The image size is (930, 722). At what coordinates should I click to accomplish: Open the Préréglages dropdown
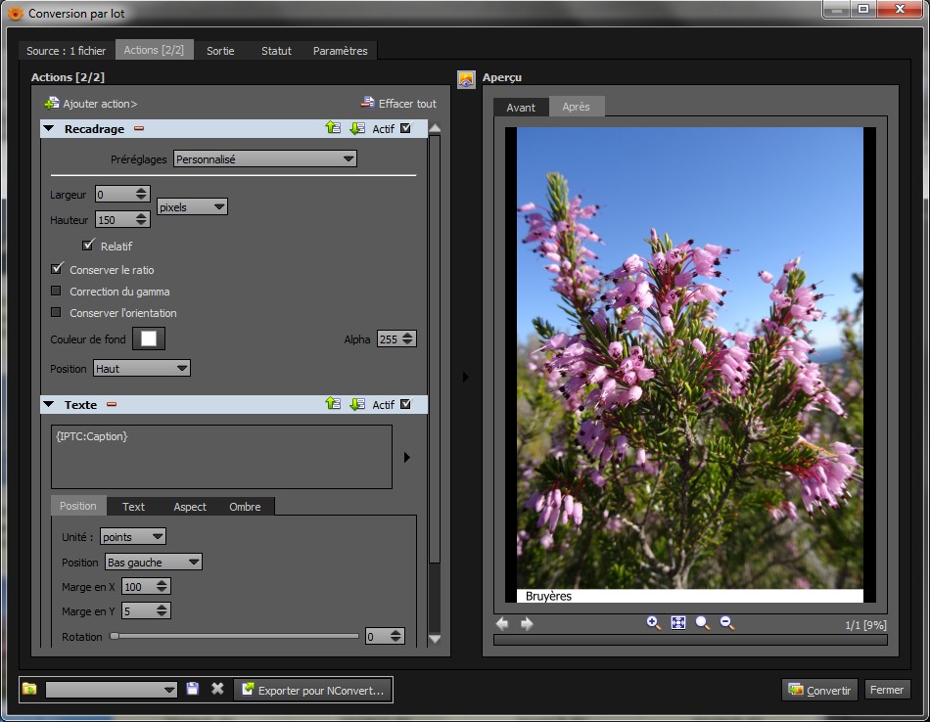[265, 158]
